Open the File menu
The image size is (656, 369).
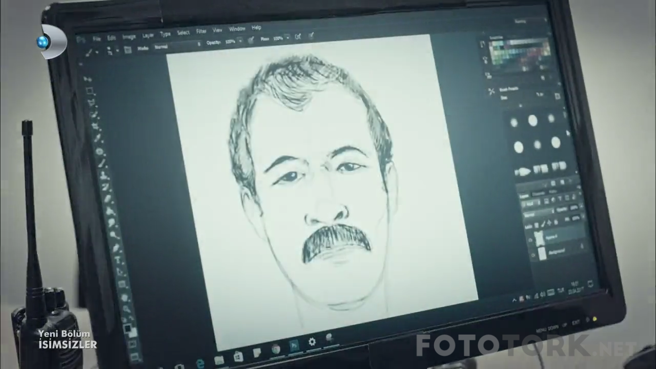pyautogui.click(x=97, y=39)
